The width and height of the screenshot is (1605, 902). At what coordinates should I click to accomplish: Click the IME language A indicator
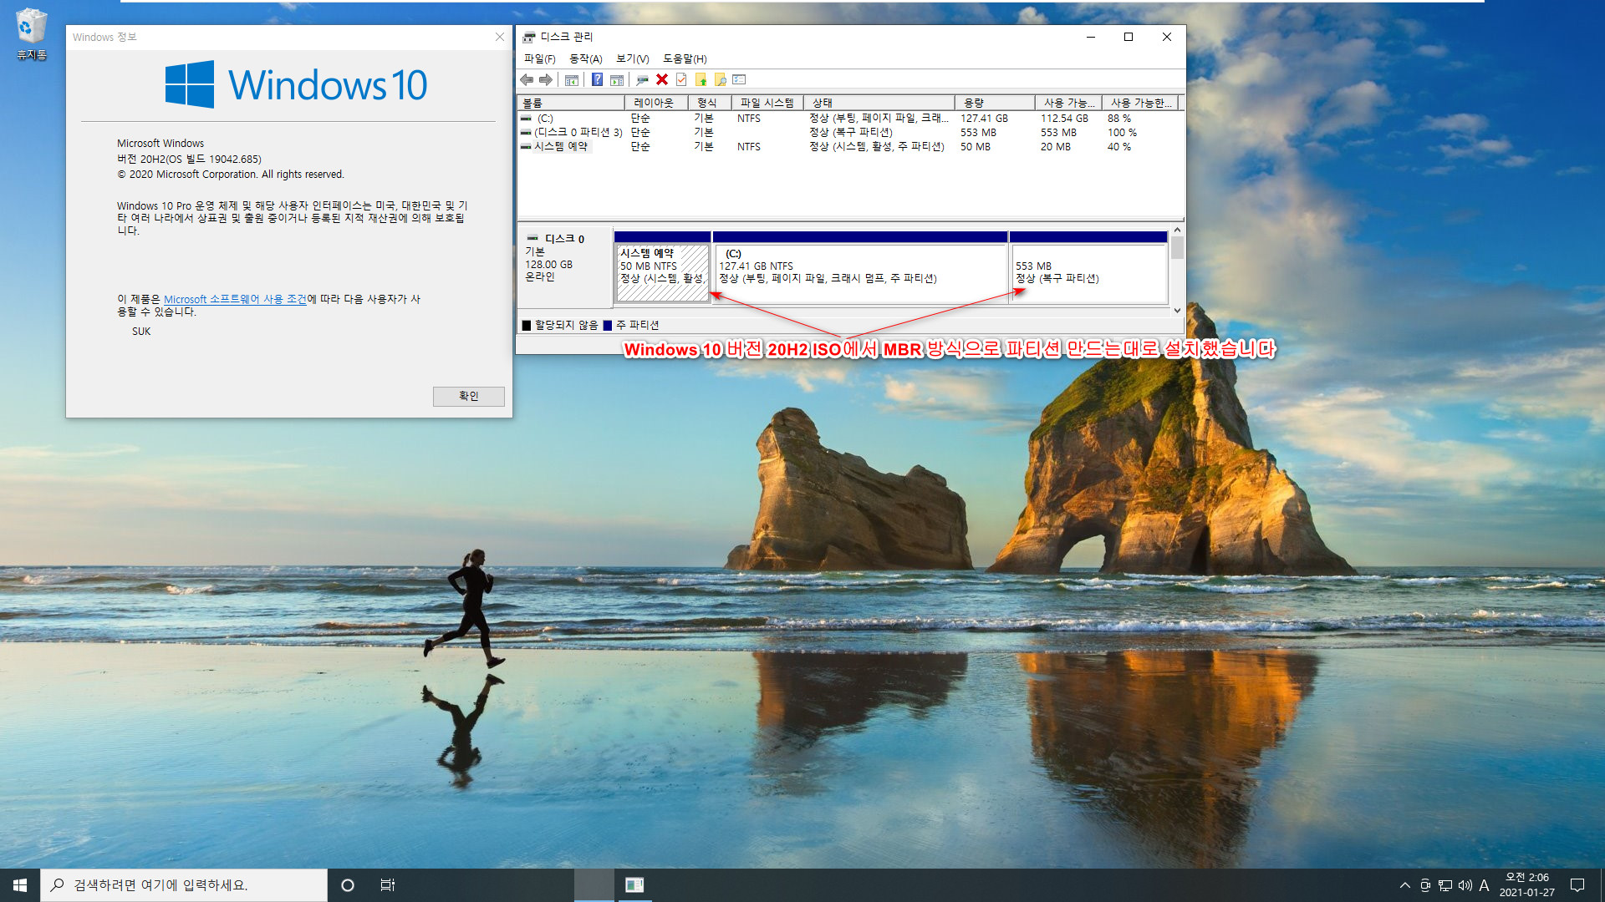click(x=1484, y=885)
